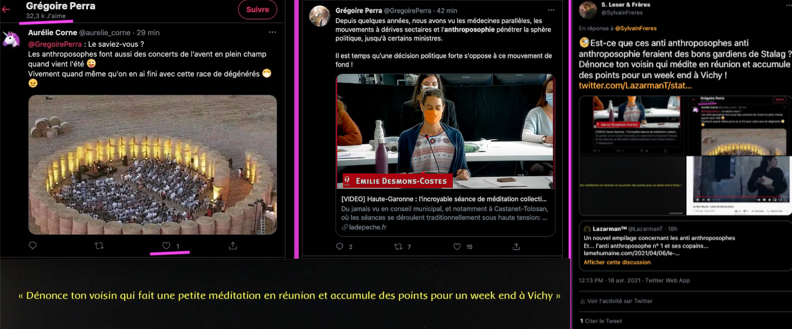
Task: Open more options on Grégoire Perra's tweet
Action: click(x=551, y=10)
